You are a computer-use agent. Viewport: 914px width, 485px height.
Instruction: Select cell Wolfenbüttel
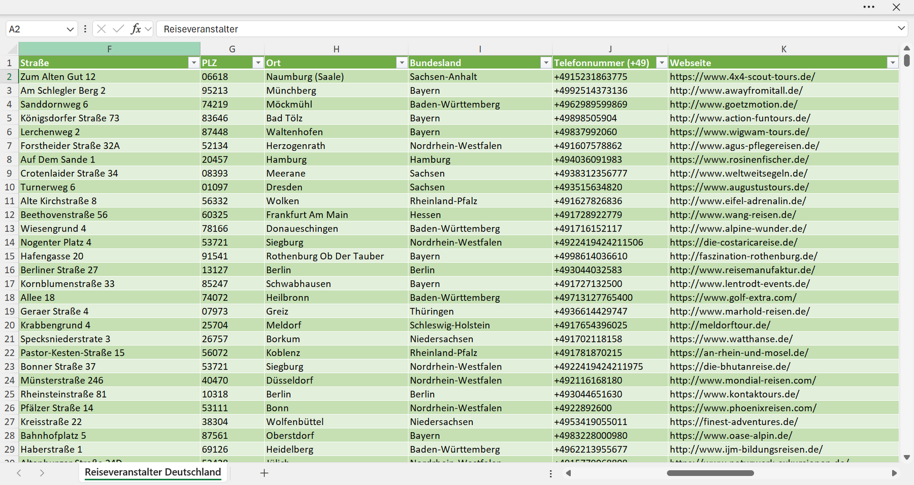336,422
